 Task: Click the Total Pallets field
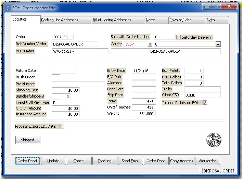pyautogui.click(x=194, y=83)
